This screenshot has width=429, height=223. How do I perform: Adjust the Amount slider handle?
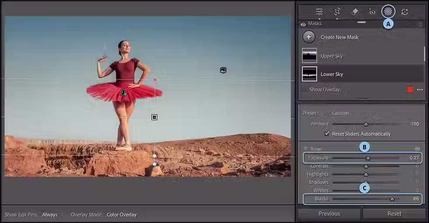tap(366, 124)
